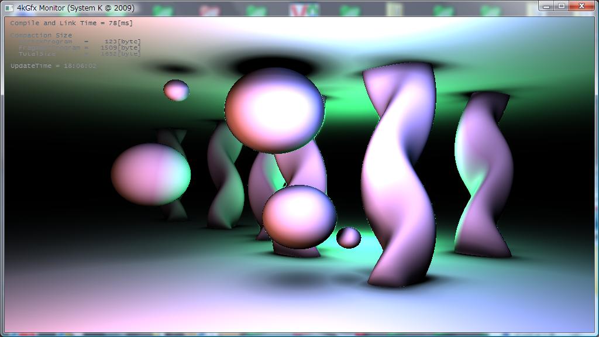Click the big pink sphere on the left
This screenshot has height=337, width=599.
[x=150, y=174]
